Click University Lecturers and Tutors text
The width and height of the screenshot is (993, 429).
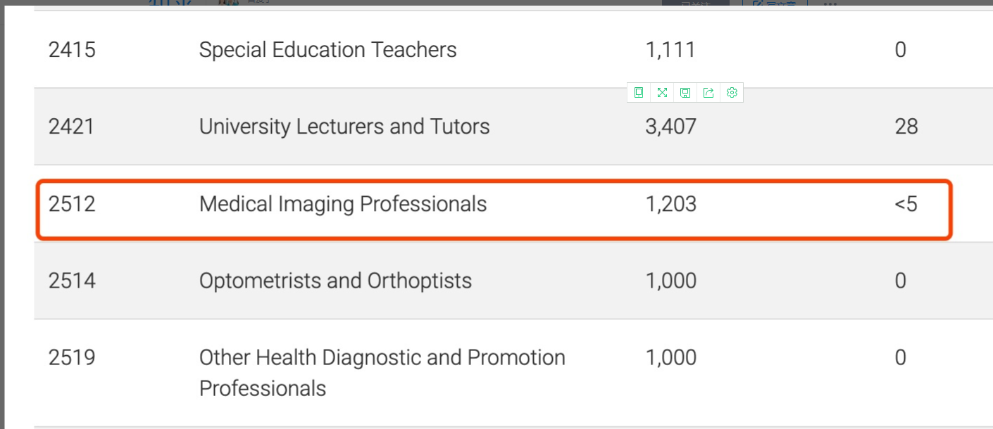click(344, 127)
